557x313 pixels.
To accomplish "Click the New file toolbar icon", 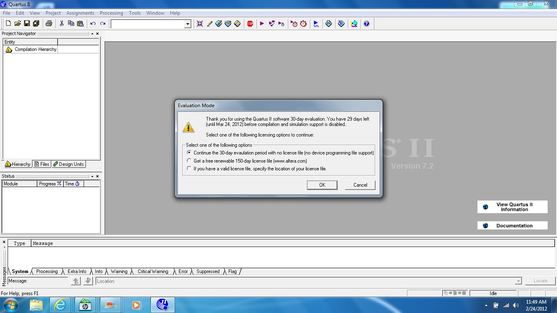I will point(8,24).
